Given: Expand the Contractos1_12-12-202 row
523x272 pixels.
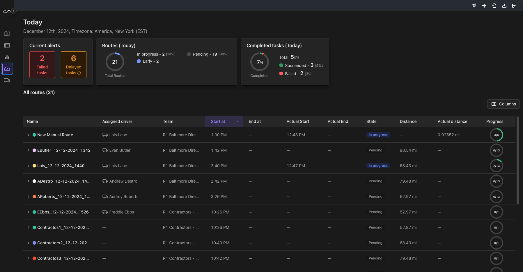Looking at the screenshot, I should coord(28,227).
